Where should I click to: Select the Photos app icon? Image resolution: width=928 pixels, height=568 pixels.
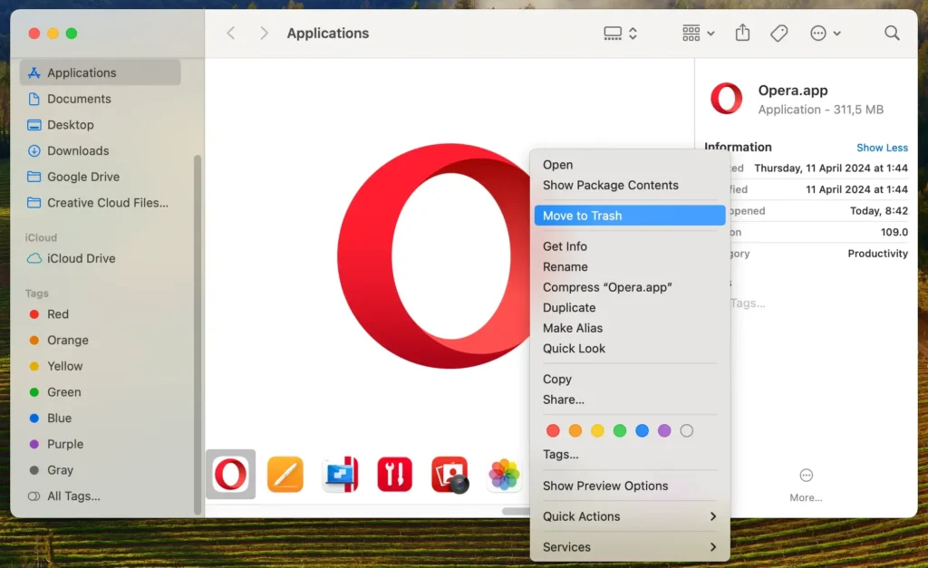(x=504, y=474)
